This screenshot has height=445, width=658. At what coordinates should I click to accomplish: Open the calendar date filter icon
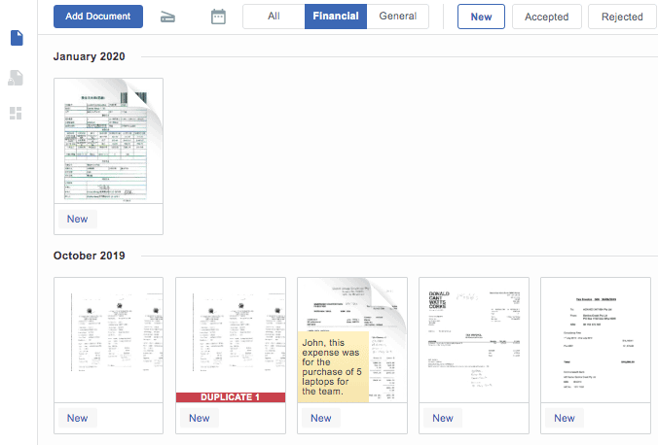coord(218,17)
